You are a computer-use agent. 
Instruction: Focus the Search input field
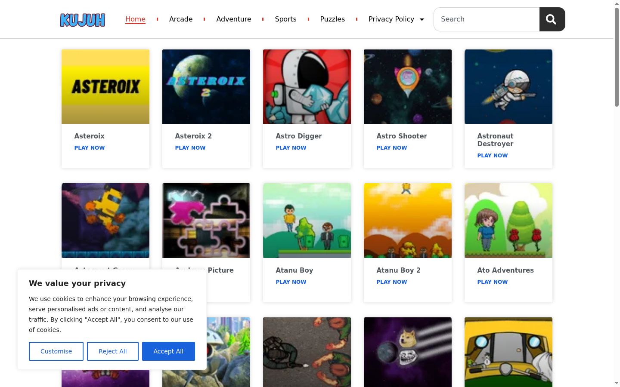487,19
